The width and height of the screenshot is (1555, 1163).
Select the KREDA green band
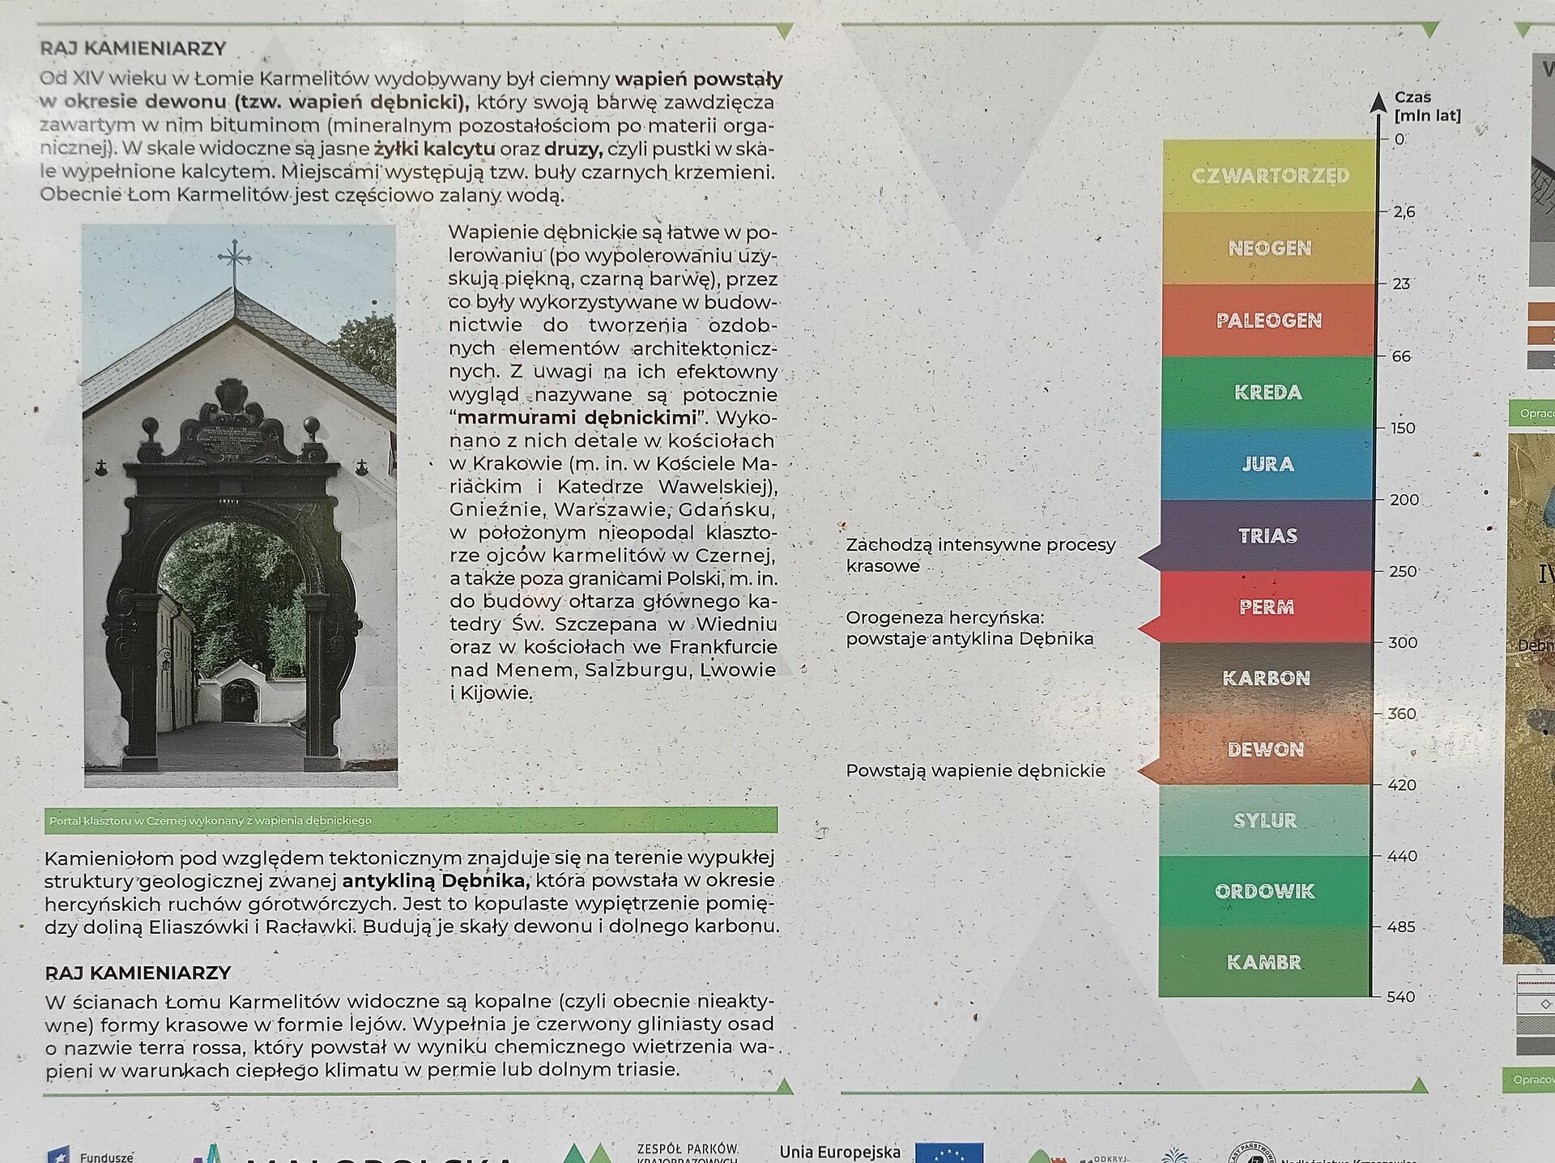click(x=1267, y=392)
